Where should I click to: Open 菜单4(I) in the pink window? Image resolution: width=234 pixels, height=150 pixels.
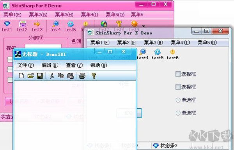pyautogui.click(x=90, y=15)
